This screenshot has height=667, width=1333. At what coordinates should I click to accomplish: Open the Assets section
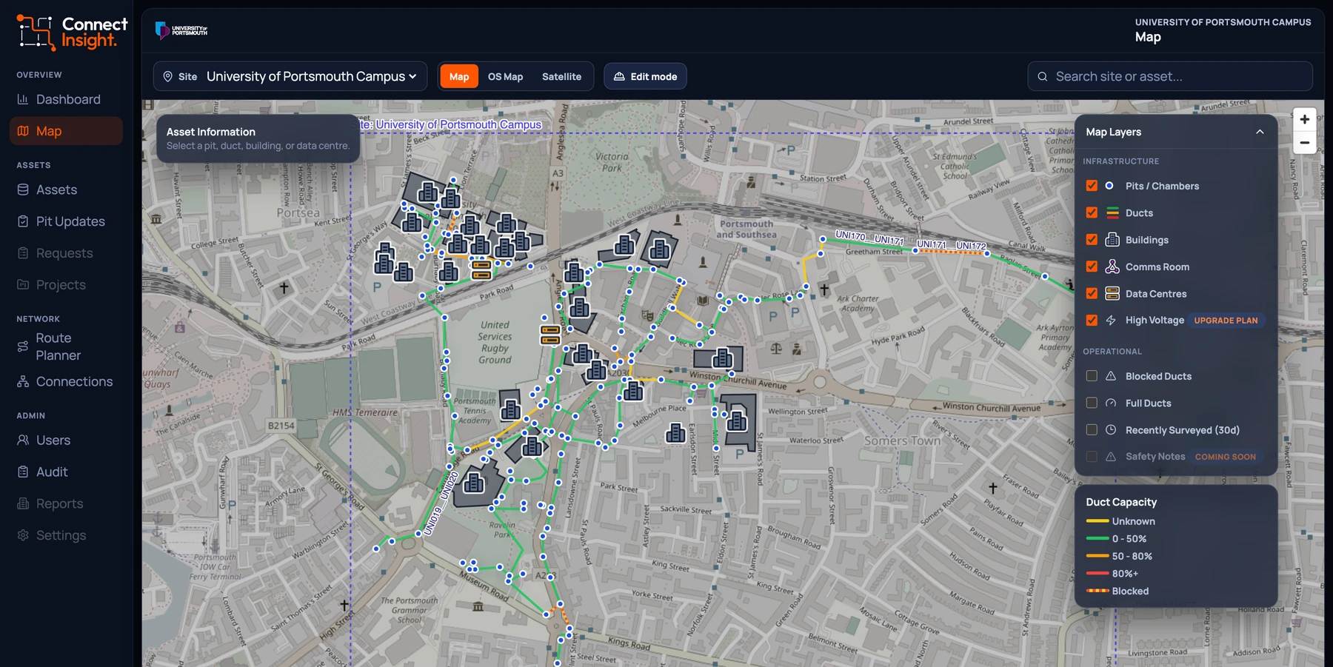(66, 190)
